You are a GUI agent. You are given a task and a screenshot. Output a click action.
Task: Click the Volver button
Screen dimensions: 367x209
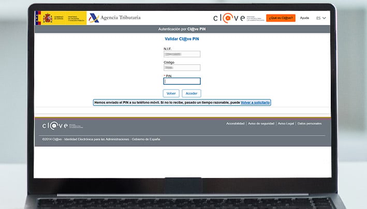pyautogui.click(x=171, y=94)
